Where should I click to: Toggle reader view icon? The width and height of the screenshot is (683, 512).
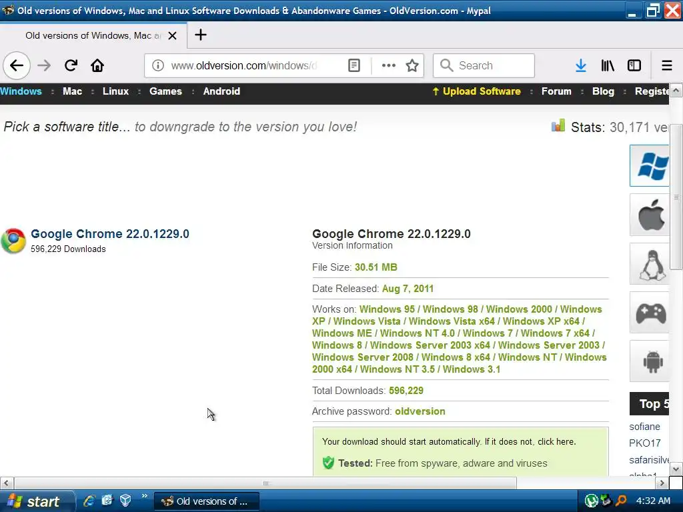(354, 66)
